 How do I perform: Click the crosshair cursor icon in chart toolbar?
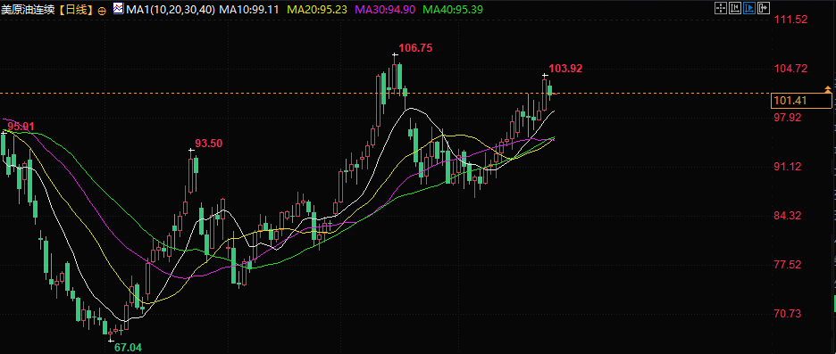720,7
